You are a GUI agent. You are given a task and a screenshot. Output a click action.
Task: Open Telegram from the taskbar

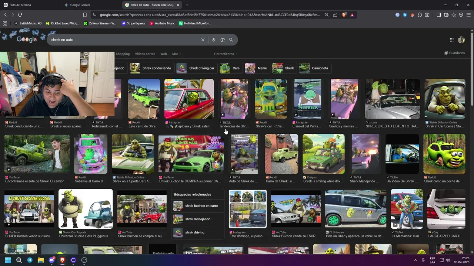(30, 260)
